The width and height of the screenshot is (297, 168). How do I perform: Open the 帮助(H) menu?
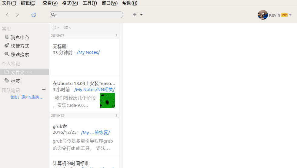pos(130,3)
